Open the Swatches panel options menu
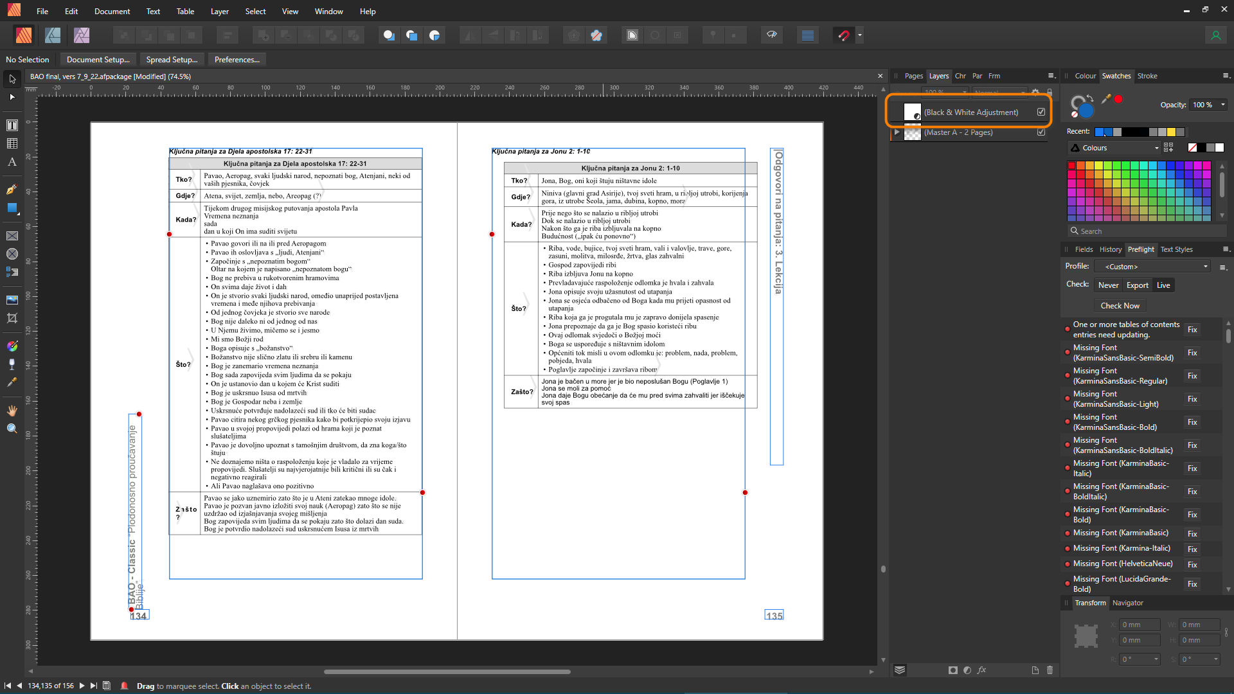Image resolution: width=1234 pixels, height=694 pixels. [1226, 76]
